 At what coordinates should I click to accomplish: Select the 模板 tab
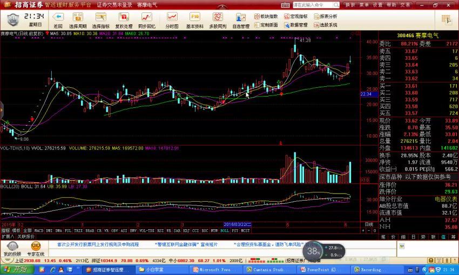click(16, 231)
